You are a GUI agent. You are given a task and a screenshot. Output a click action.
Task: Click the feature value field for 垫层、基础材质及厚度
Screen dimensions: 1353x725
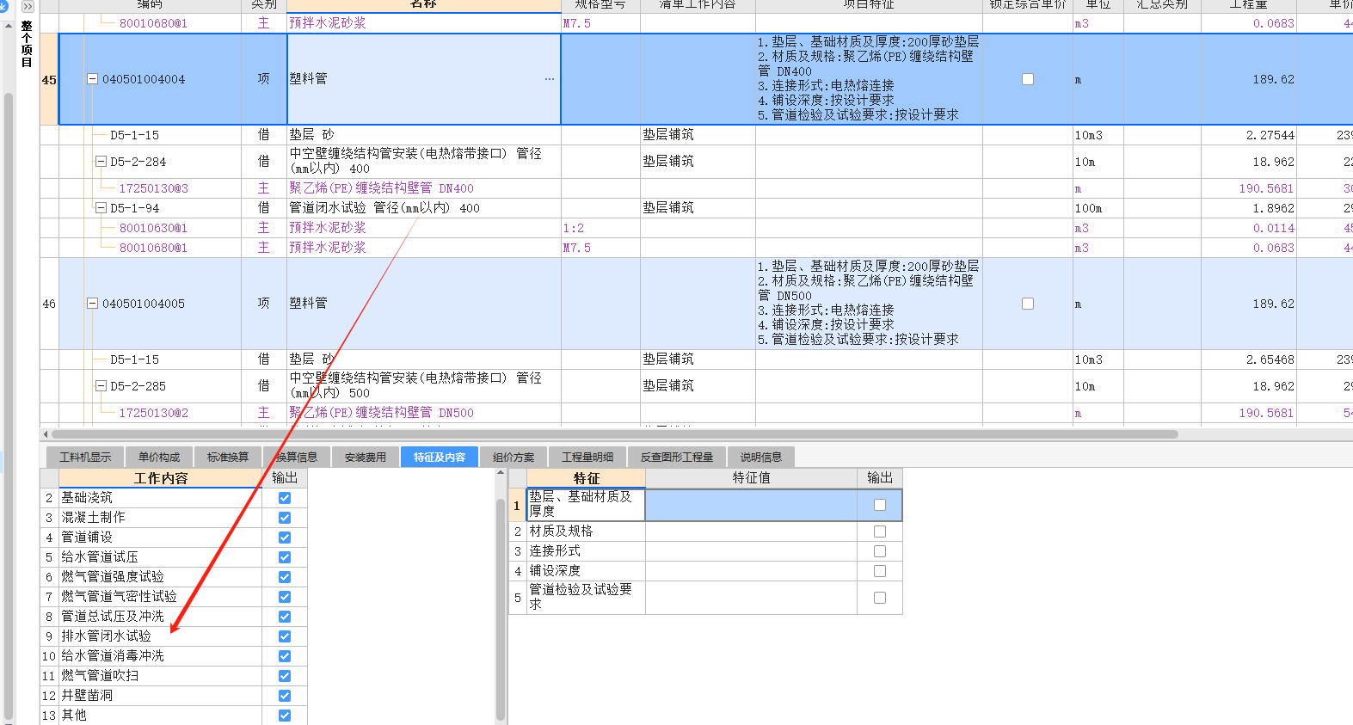click(751, 505)
